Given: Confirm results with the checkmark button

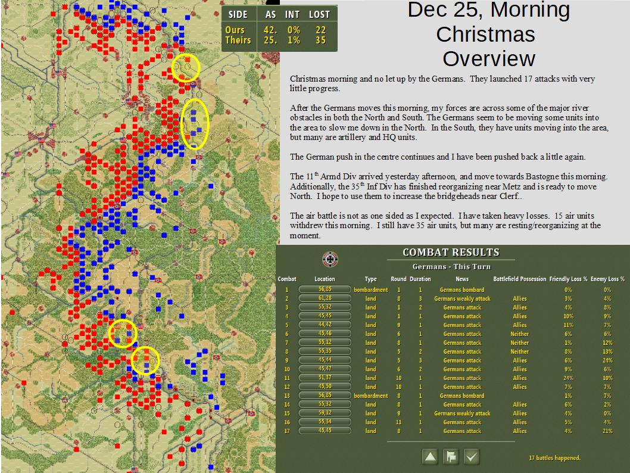Looking at the screenshot, I should click(471, 456).
